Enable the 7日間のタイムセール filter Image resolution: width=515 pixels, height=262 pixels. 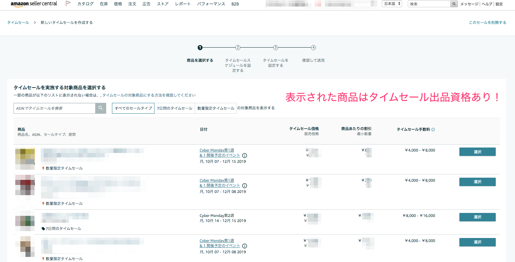click(175, 108)
